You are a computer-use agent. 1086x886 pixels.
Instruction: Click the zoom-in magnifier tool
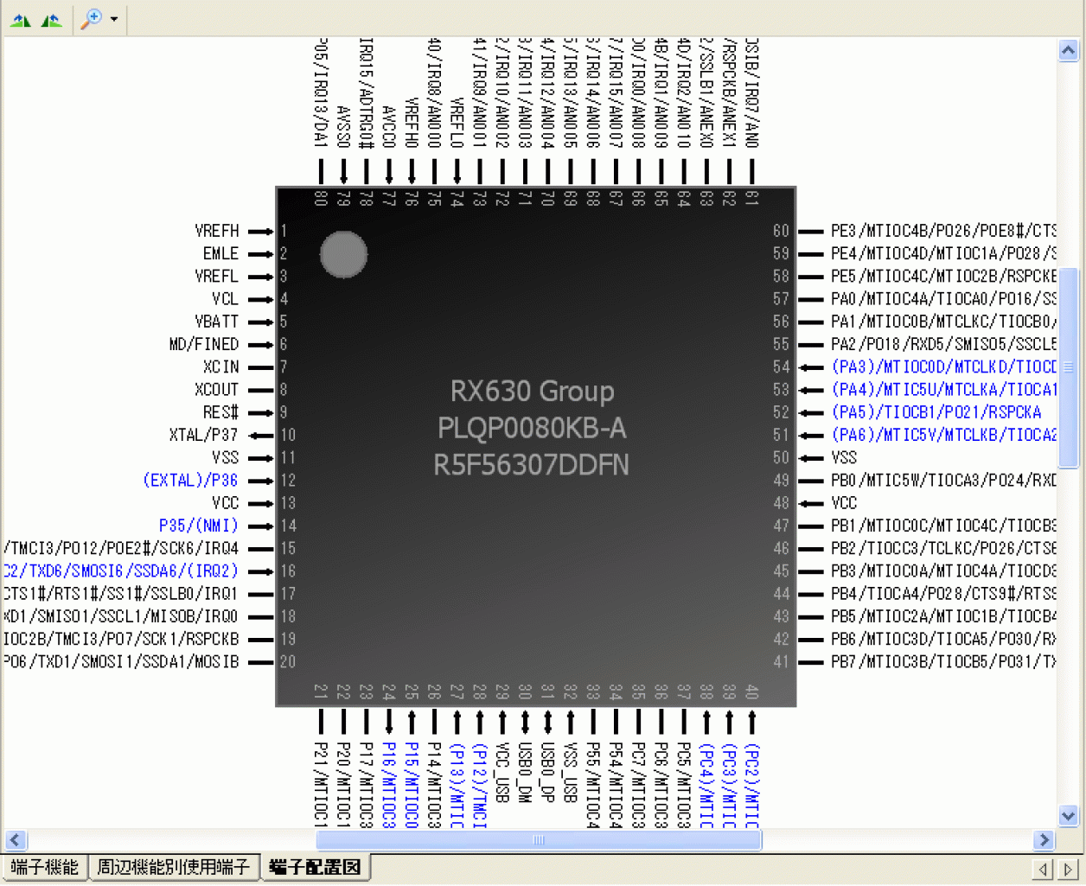[90, 19]
